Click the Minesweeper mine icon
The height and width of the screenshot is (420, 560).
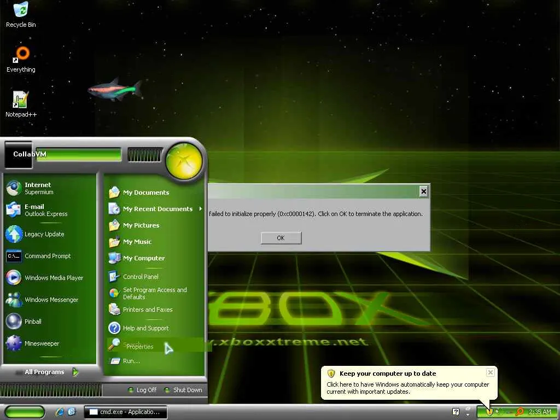pyautogui.click(x=14, y=343)
